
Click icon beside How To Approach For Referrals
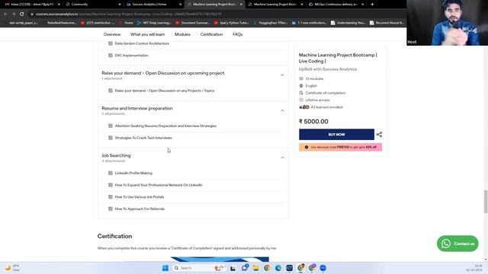coord(110,209)
